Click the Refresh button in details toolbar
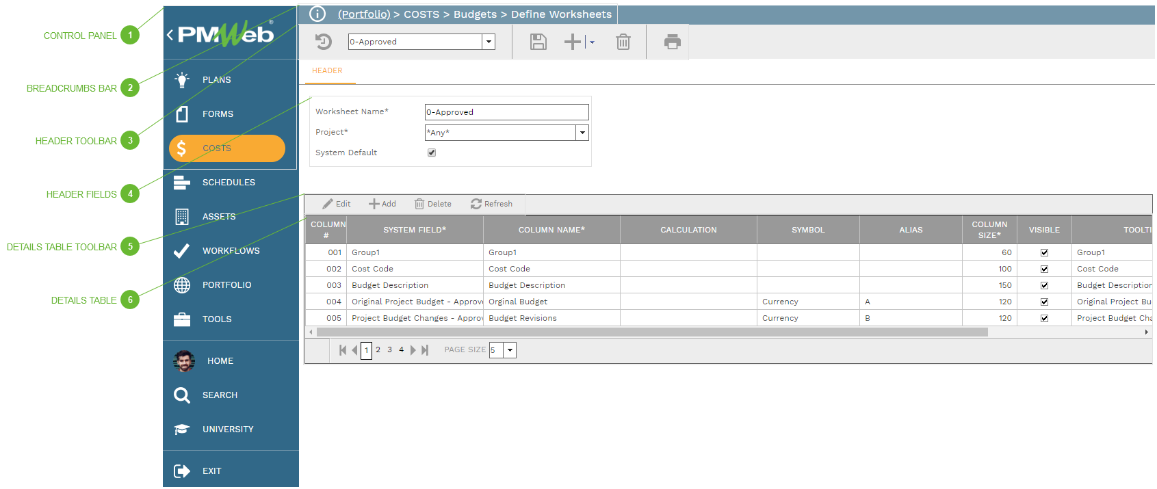Viewport: 1157px width, 489px height. pos(491,204)
